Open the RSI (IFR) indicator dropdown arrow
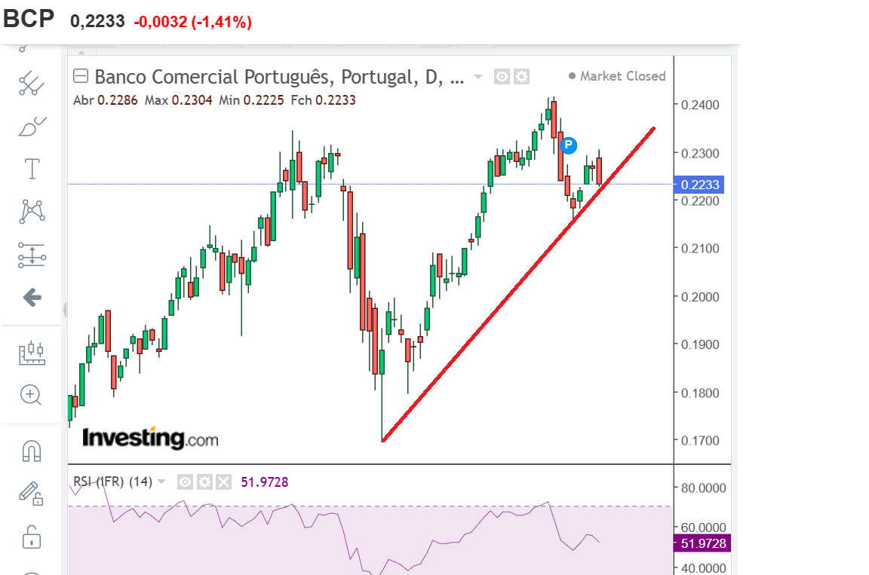 161,482
